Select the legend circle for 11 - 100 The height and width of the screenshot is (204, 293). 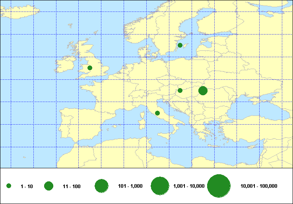pos(49,186)
